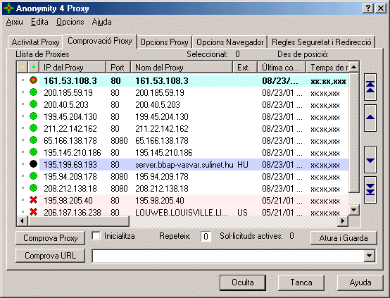Click the Comprova URL button

click(x=50, y=256)
